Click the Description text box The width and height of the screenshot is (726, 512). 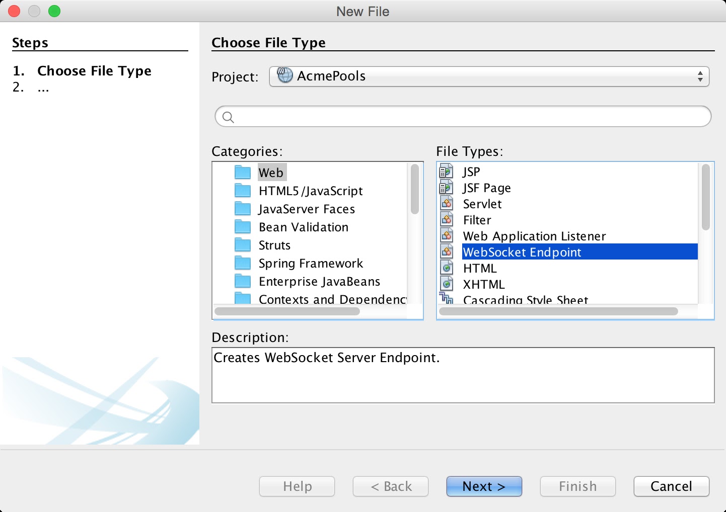pos(463,375)
